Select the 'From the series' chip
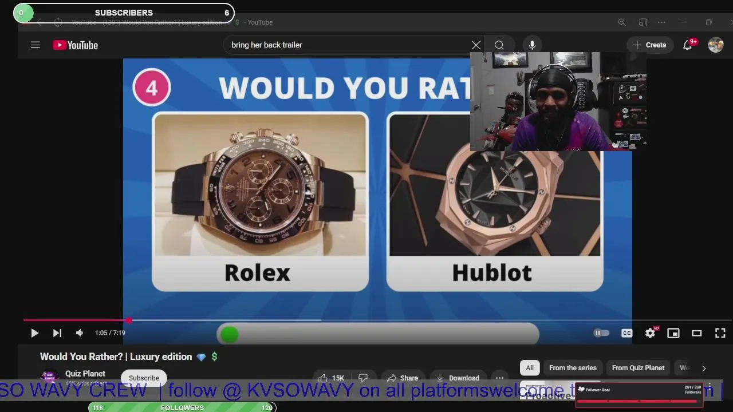The image size is (733, 412). 573,368
